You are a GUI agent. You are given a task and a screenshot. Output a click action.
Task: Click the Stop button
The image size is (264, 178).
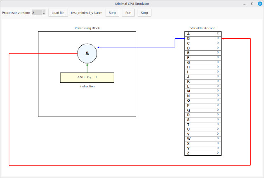click(144, 13)
